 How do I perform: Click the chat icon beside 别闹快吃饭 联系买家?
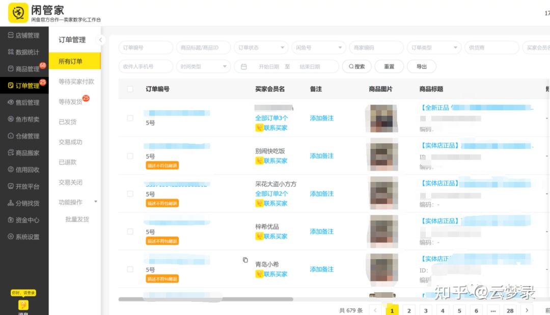click(x=259, y=161)
